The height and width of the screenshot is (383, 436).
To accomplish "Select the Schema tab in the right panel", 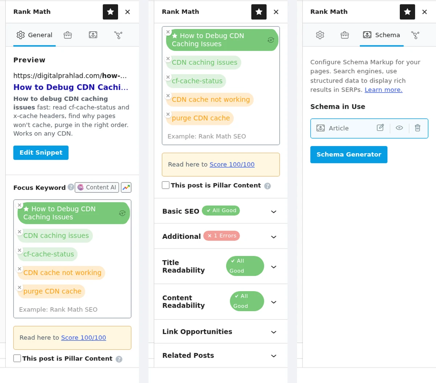I will point(381,35).
